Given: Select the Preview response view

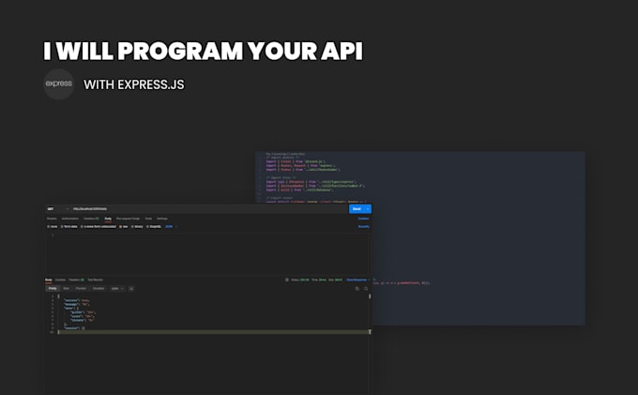Looking at the screenshot, I should 81,288.
